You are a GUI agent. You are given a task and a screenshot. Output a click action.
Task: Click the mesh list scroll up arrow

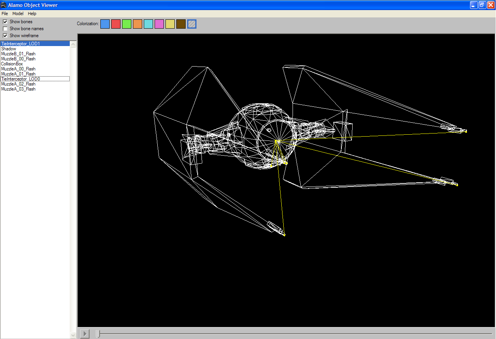point(73,44)
